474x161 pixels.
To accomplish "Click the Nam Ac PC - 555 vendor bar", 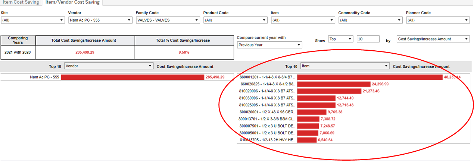I will click(132, 77).
